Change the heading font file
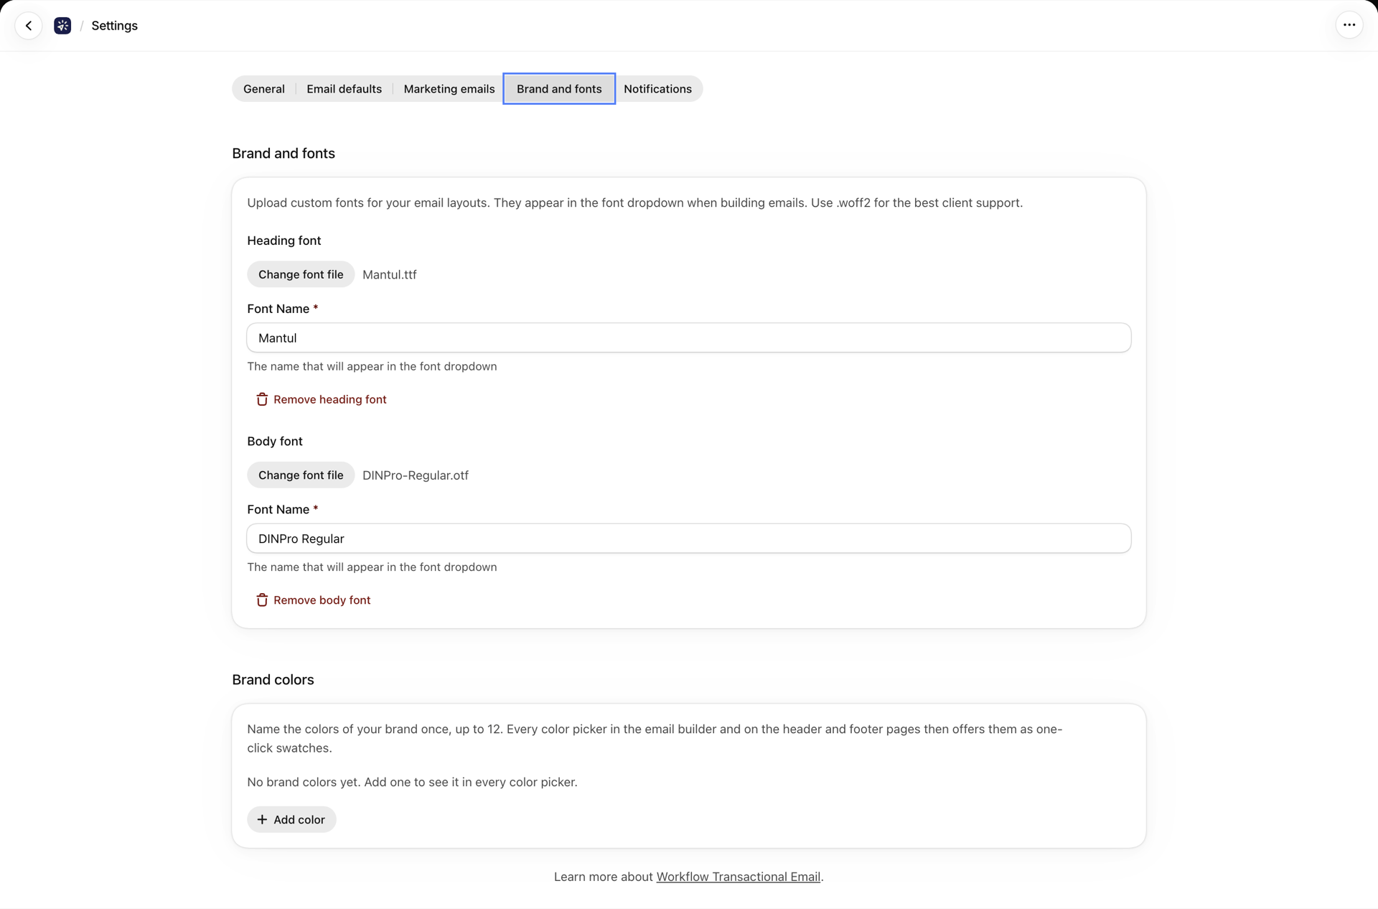 click(301, 274)
